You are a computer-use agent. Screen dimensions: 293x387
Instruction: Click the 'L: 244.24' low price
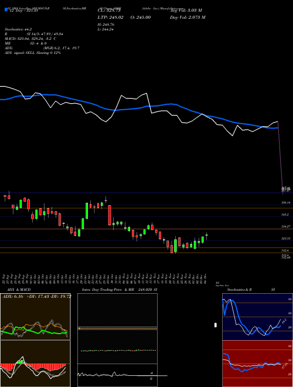105,29
